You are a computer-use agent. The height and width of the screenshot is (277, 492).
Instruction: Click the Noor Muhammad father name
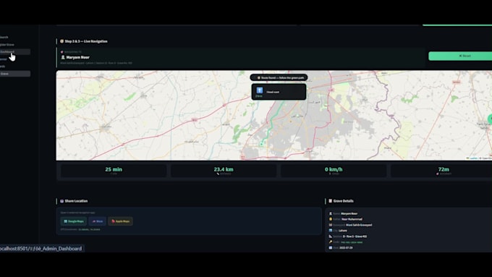[x=352, y=219]
